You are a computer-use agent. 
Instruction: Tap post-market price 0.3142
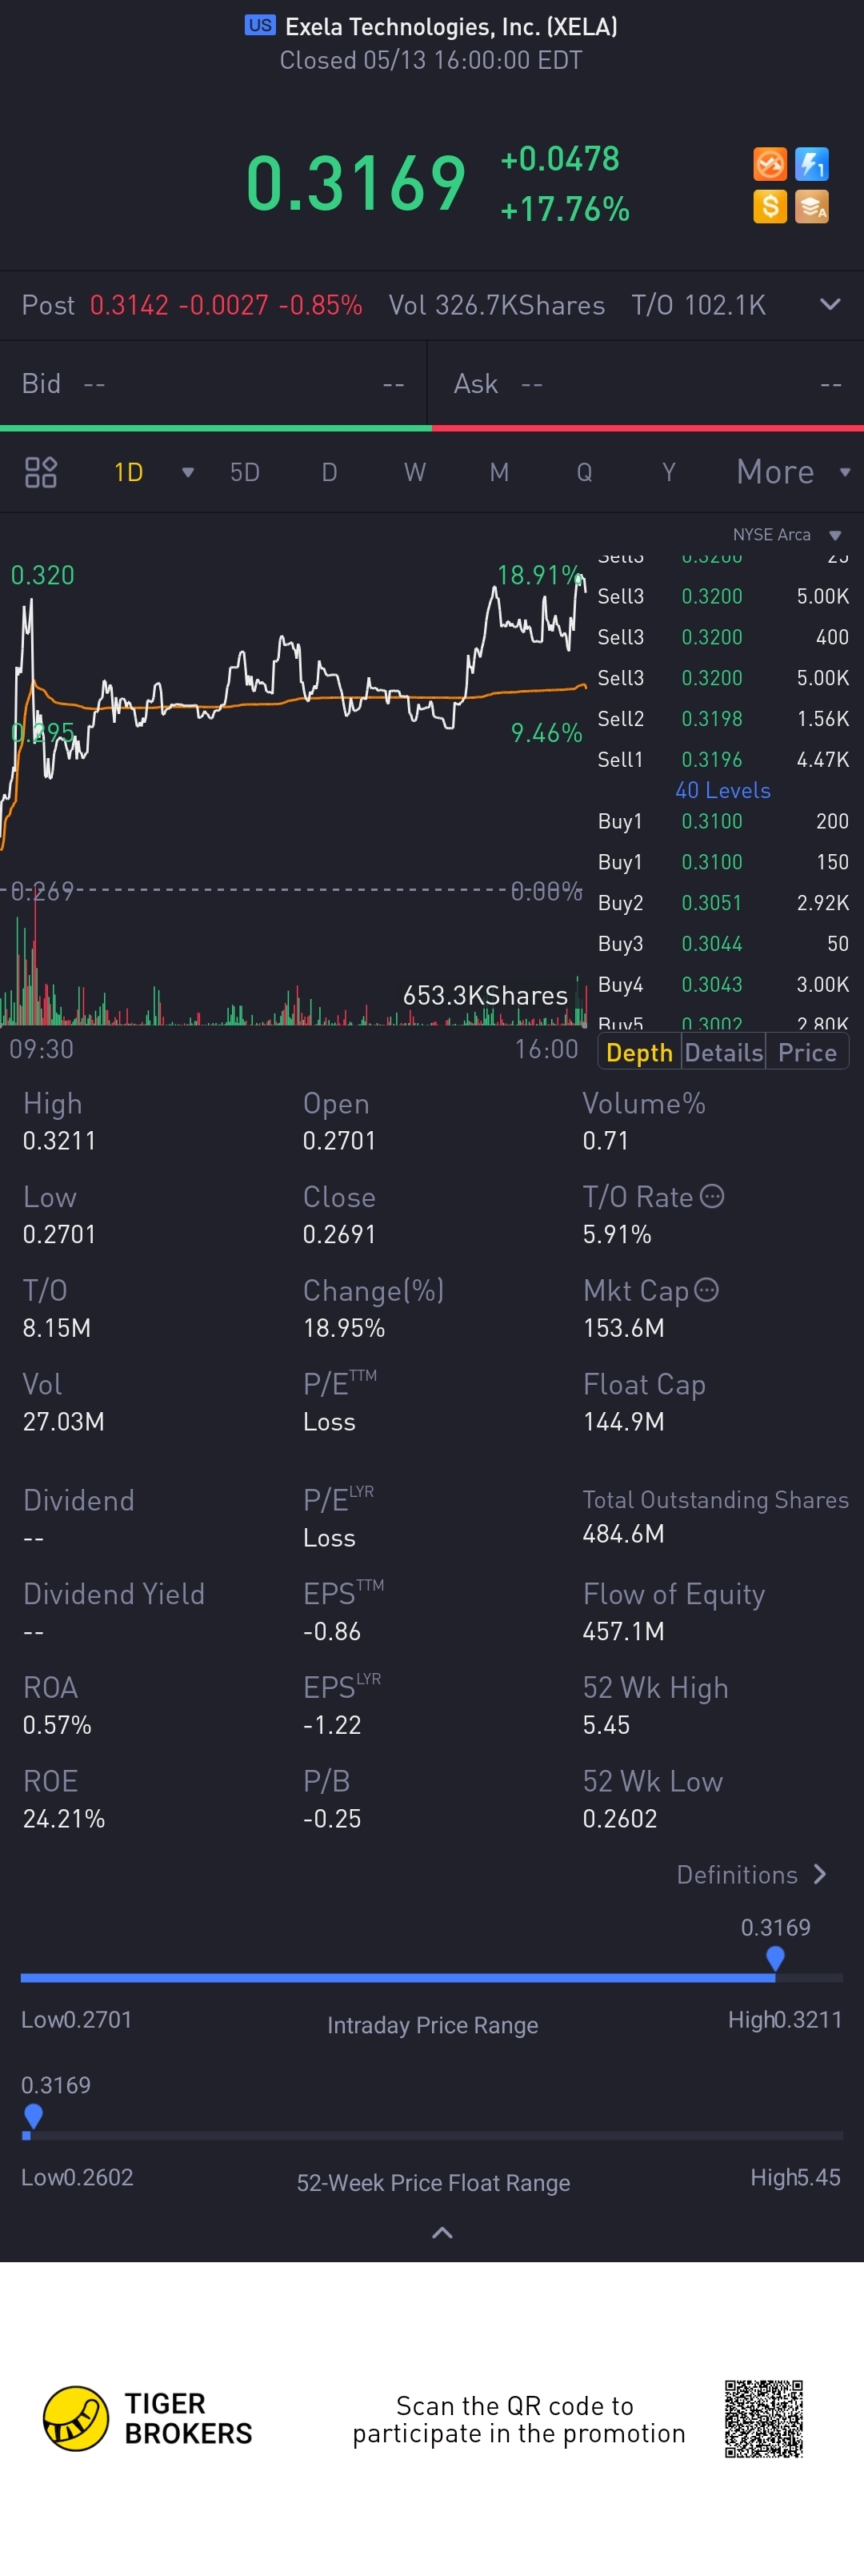click(129, 305)
